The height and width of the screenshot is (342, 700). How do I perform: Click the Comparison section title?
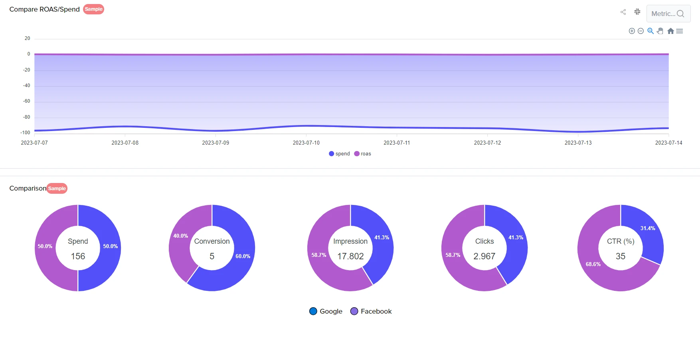[x=28, y=188]
